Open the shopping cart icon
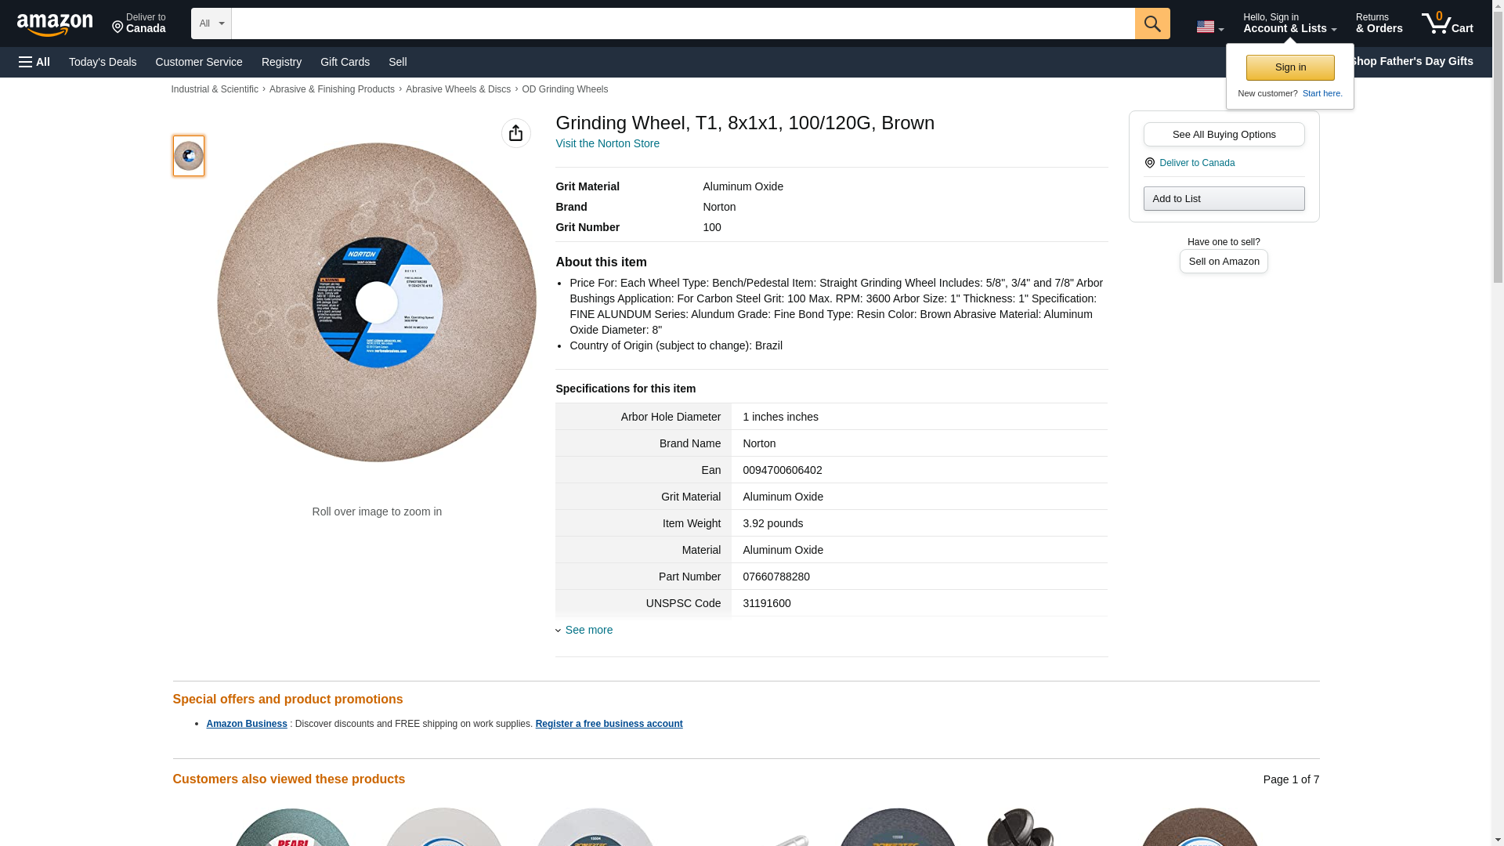This screenshot has width=1504, height=846. (1447, 23)
